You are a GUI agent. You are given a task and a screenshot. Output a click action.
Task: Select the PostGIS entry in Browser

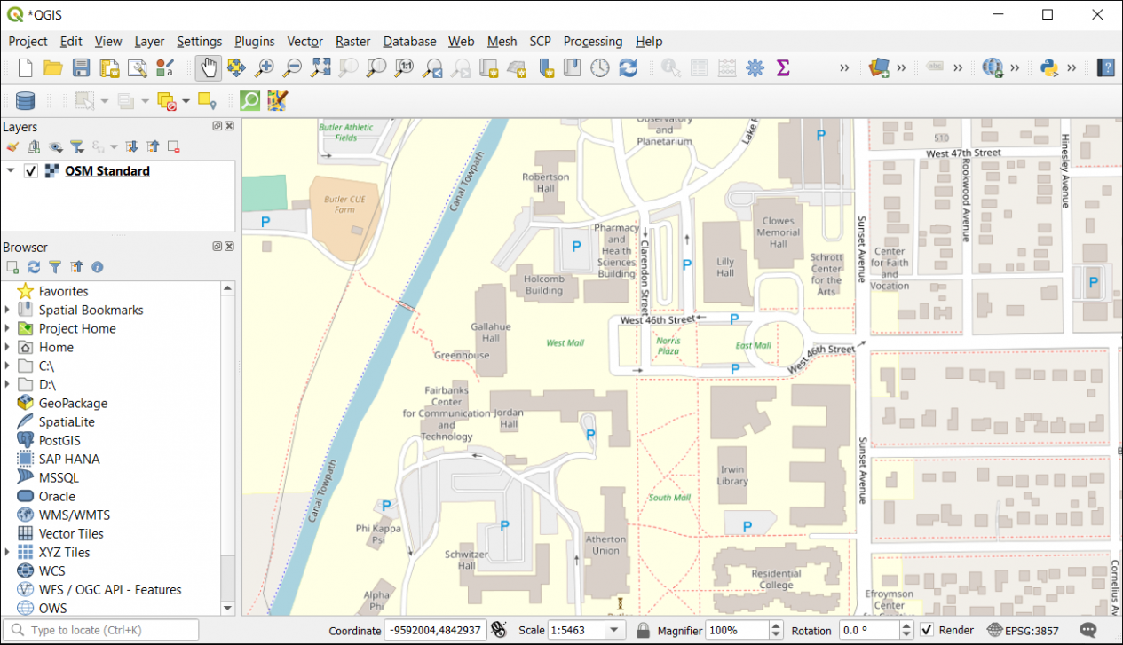point(59,440)
